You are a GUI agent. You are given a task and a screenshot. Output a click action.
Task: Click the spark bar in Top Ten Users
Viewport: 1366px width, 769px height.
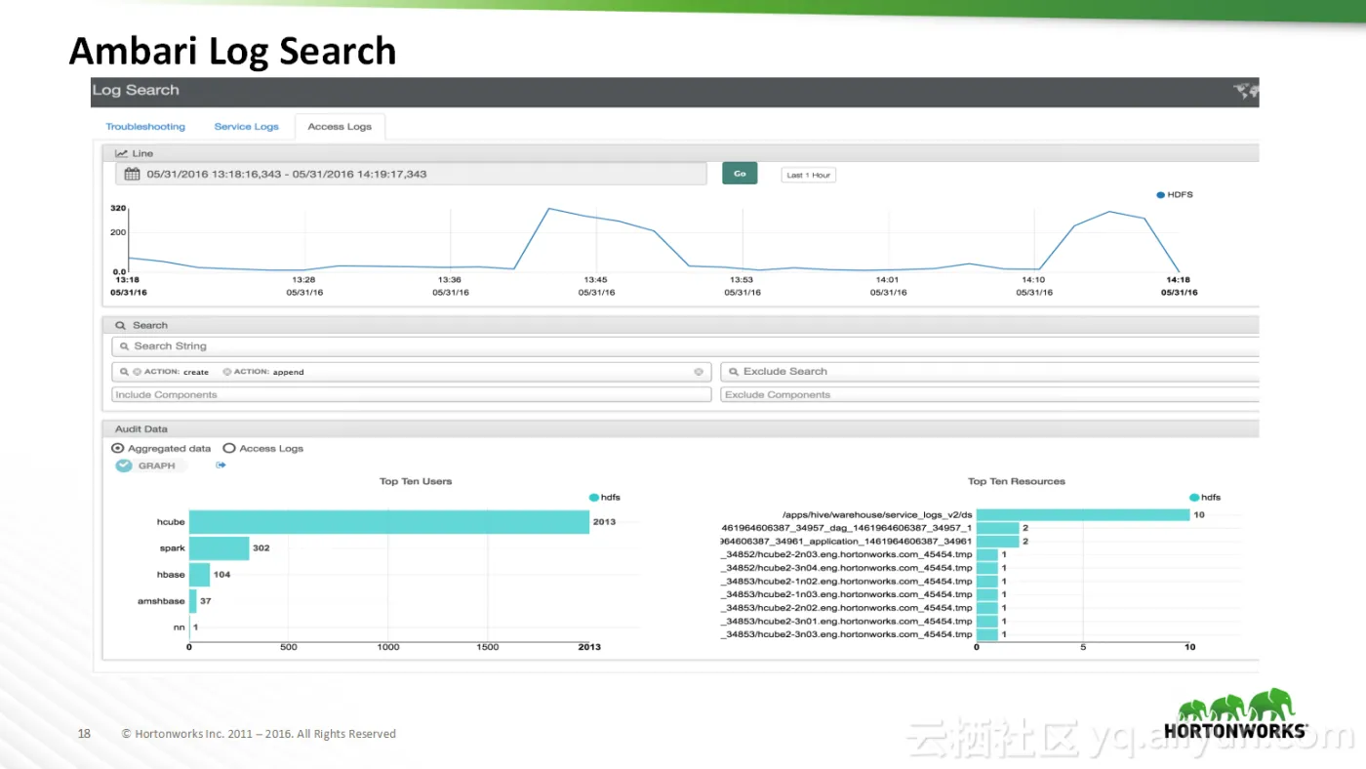219,548
